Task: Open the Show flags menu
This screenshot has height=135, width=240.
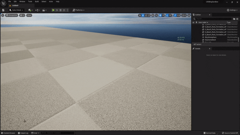Action: pos(29,15)
